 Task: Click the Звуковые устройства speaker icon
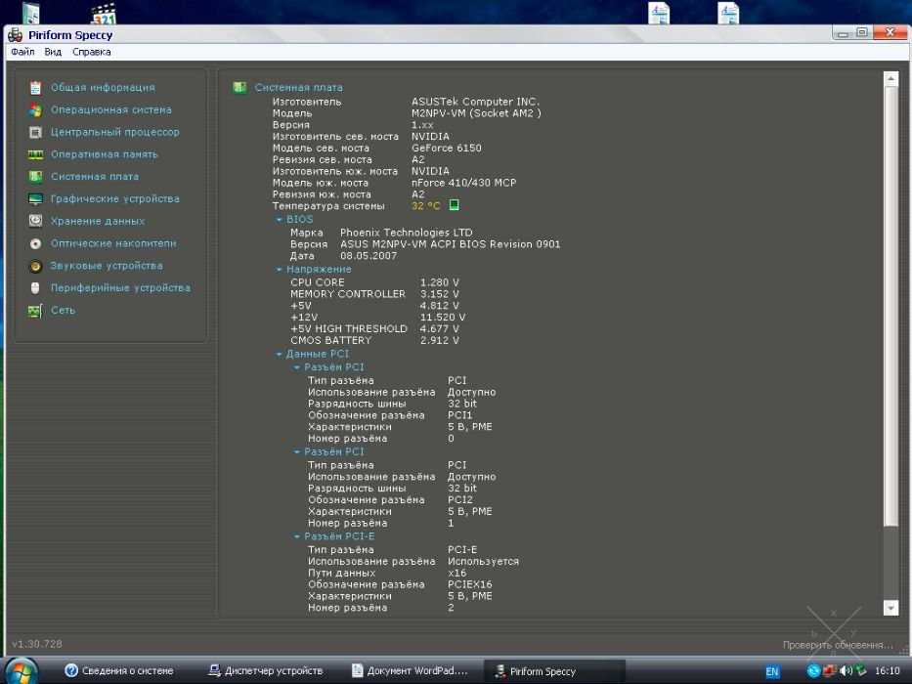click(35, 266)
